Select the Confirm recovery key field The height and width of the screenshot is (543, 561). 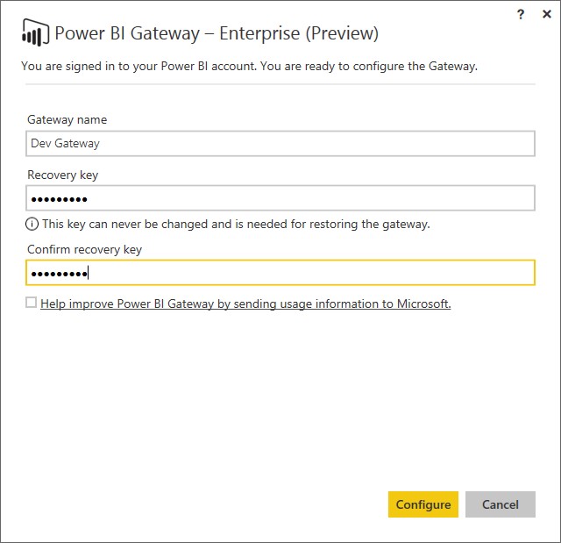tap(280, 273)
